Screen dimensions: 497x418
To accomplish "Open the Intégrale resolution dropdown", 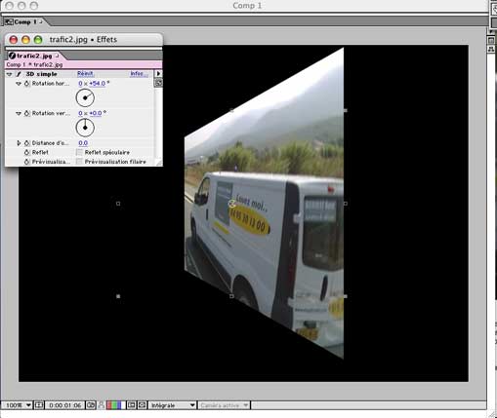I will (x=173, y=405).
